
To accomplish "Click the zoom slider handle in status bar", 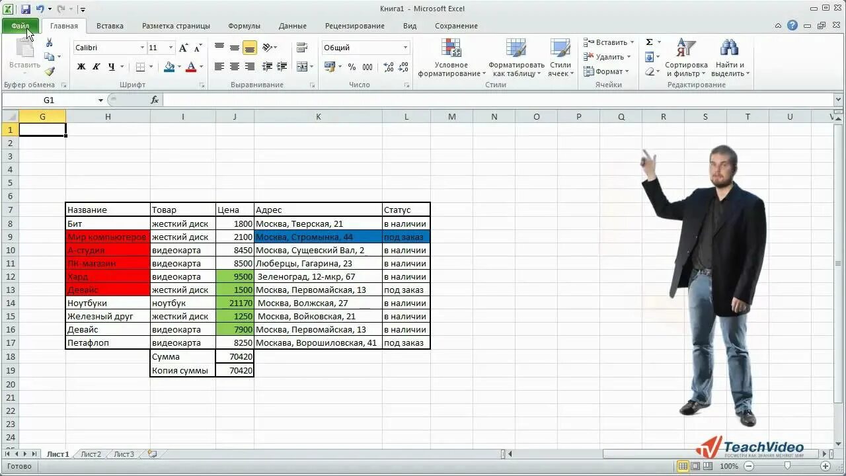I will click(787, 466).
